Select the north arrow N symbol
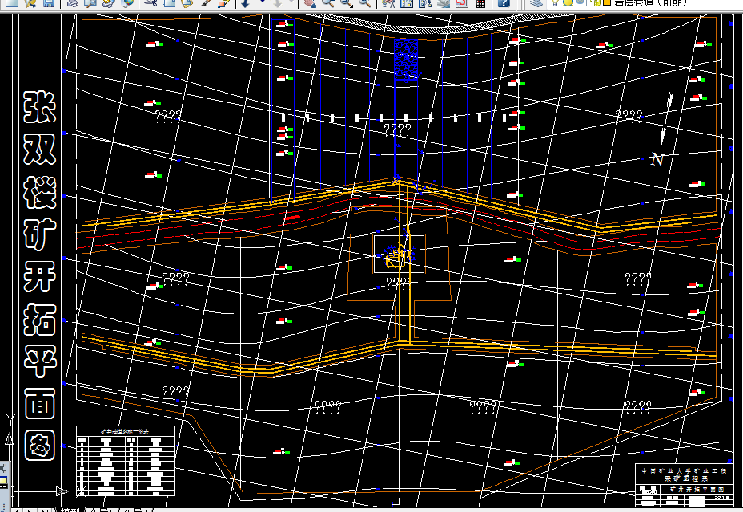The height and width of the screenshot is (512, 743). click(x=657, y=160)
